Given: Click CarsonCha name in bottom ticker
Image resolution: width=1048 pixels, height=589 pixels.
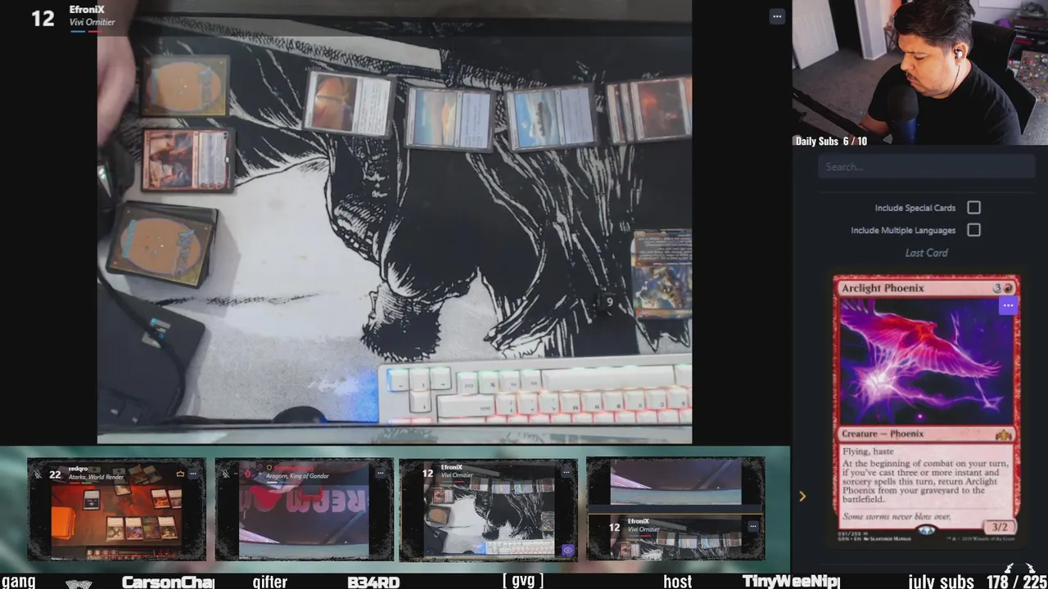Looking at the screenshot, I should pos(168,582).
